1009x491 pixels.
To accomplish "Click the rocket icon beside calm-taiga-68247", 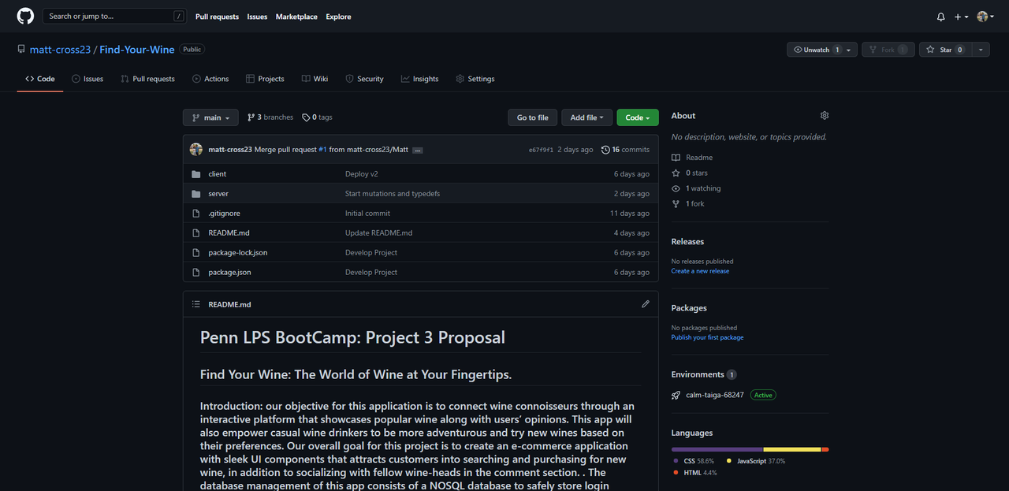I will click(x=676, y=395).
